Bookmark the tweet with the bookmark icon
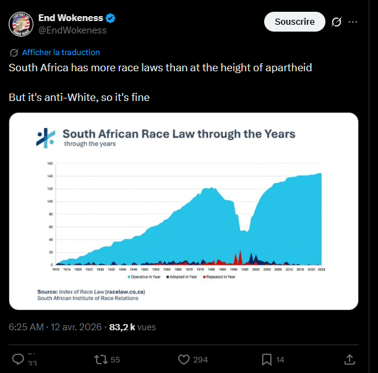The height and width of the screenshot is (373, 378). (266, 359)
